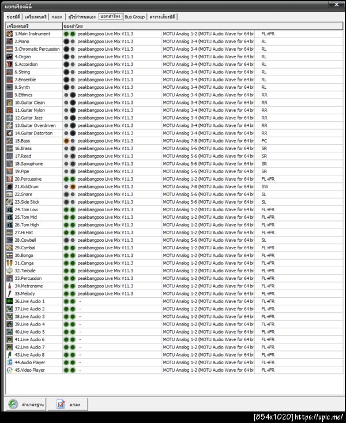Select the Synth row icon
This screenshot has height=423, width=346.
pos(9,87)
